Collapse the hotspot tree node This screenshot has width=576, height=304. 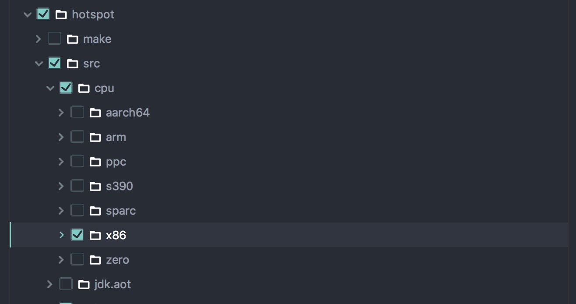click(x=28, y=14)
